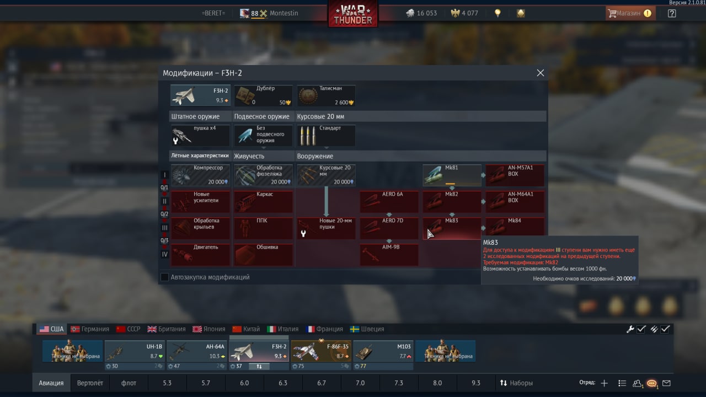Select the Курсовые 20 мм modification

tap(326, 175)
